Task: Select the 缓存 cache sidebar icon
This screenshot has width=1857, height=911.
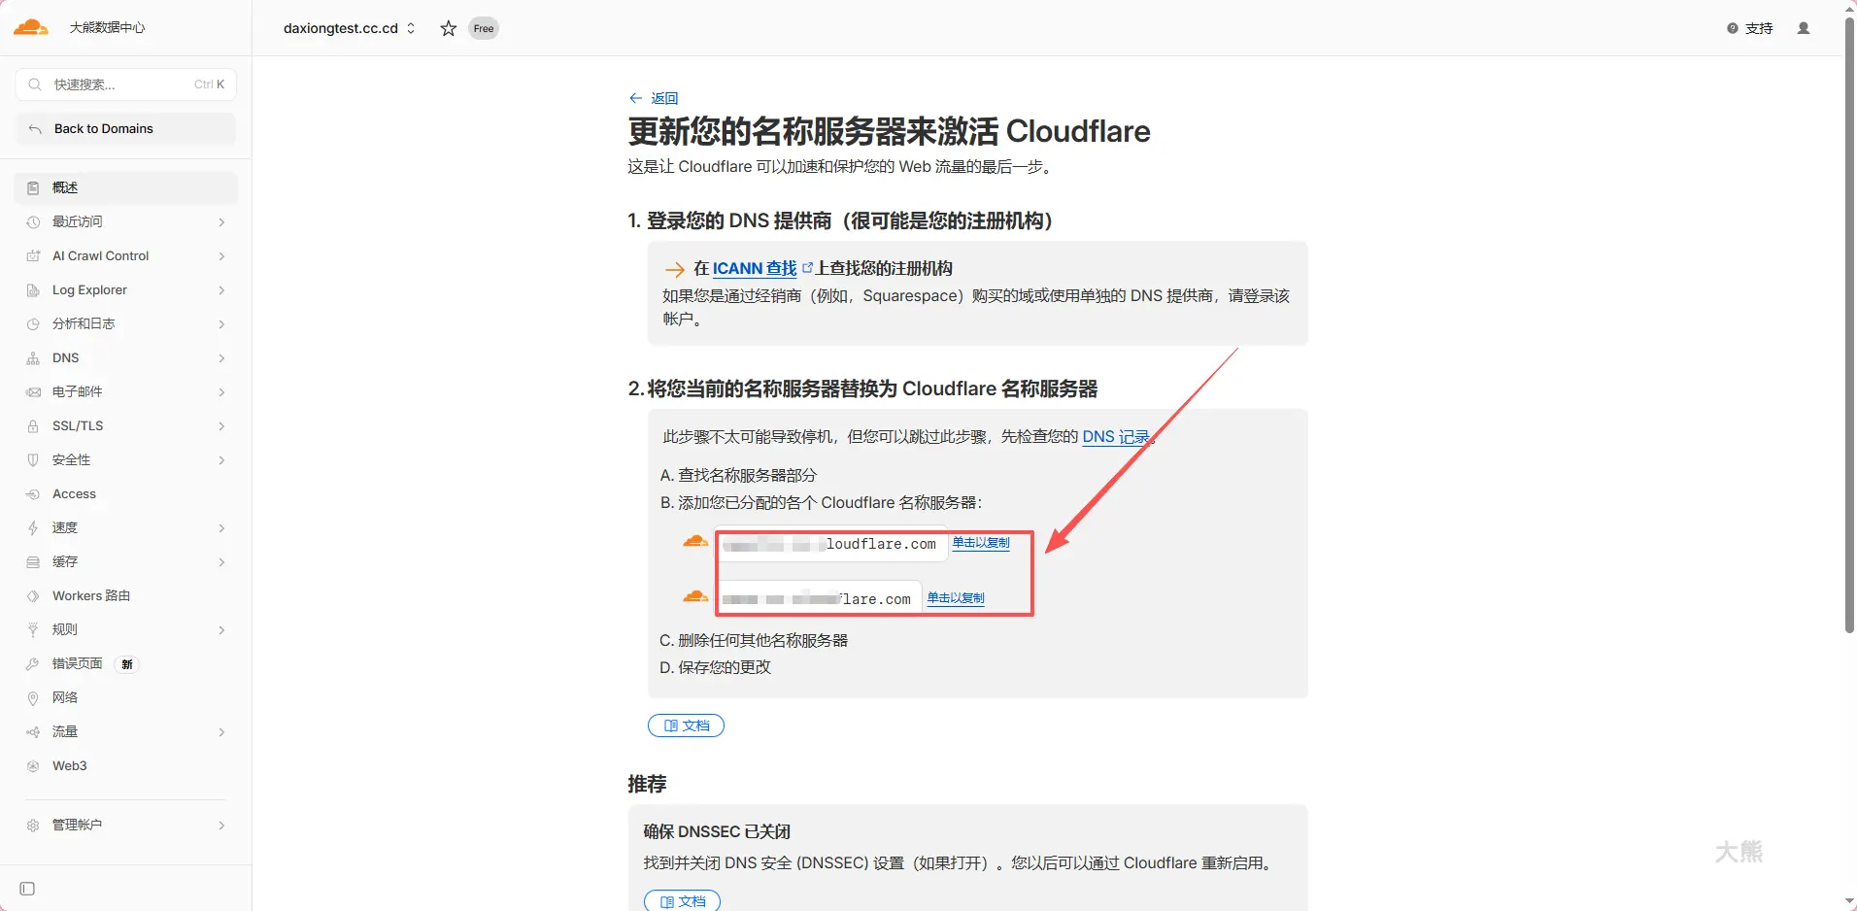Action: coord(33,561)
